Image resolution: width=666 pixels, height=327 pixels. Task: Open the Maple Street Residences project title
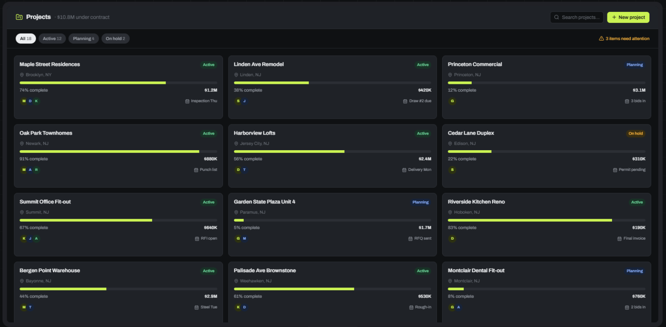point(50,65)
